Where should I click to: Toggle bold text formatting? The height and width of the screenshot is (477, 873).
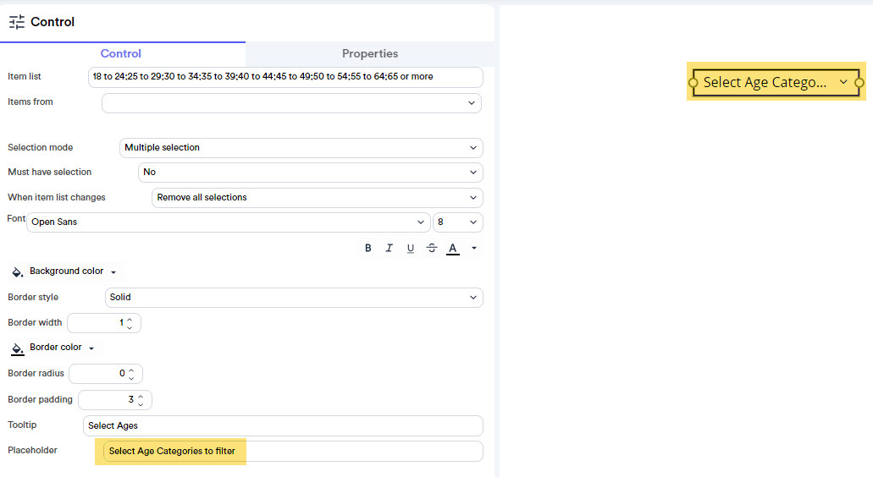(368, 248)
